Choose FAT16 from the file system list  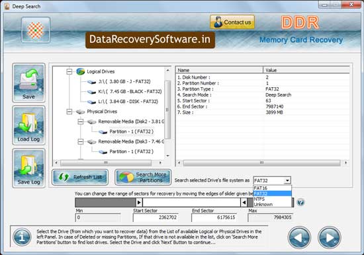(272, 188)
